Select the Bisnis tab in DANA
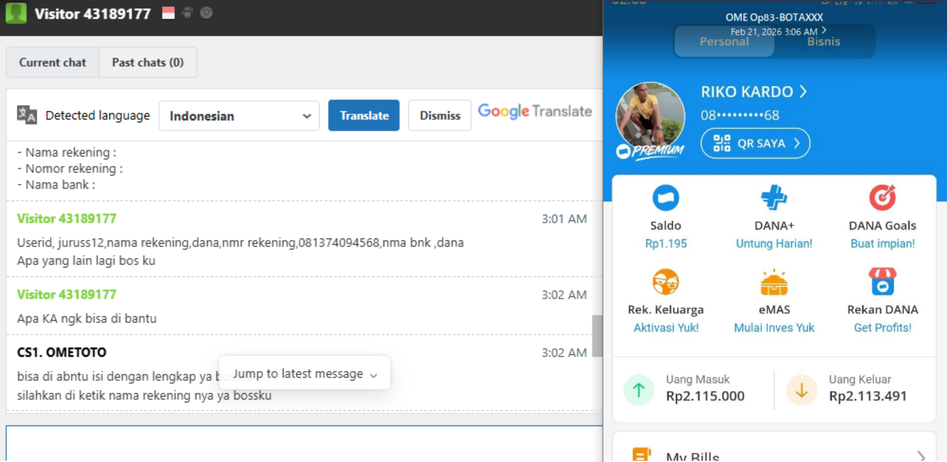Screen dimensions: 947x462 pyautogui.click(x=824, y=42)
